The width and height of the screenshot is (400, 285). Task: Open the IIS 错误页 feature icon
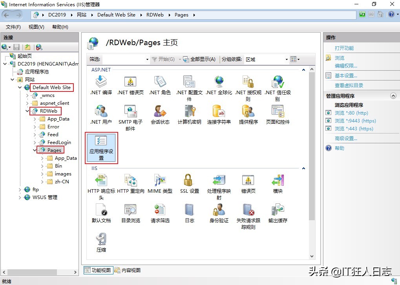(248, 184)
